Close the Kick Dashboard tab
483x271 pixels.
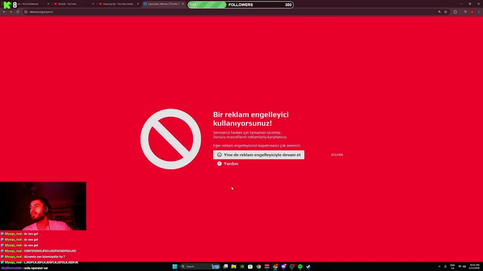coord(48,4)
